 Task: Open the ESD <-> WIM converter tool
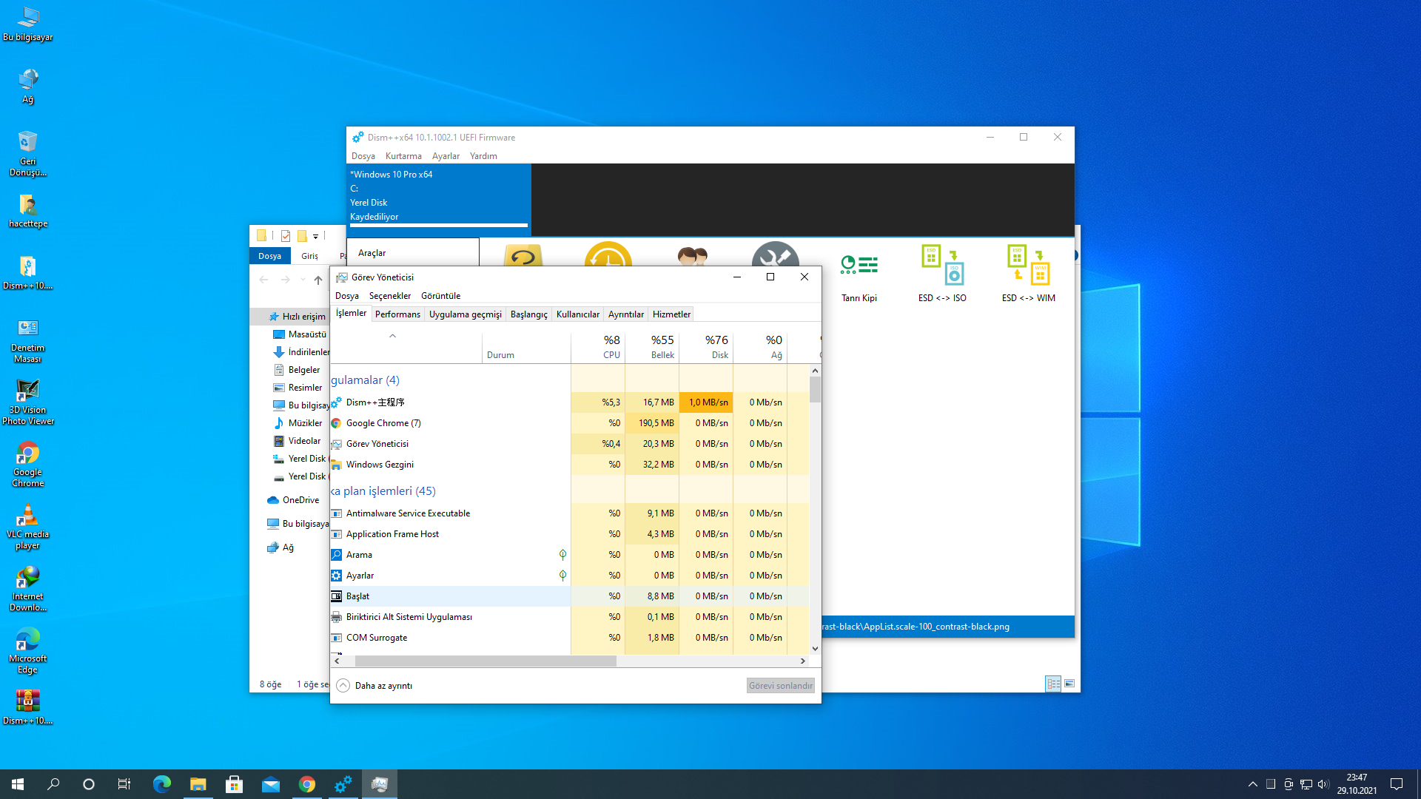click(1028, 266)
